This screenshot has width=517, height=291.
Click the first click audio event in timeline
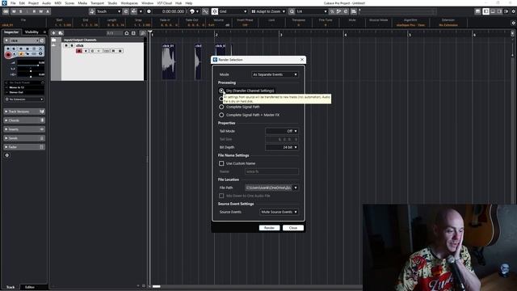[169, 61]
